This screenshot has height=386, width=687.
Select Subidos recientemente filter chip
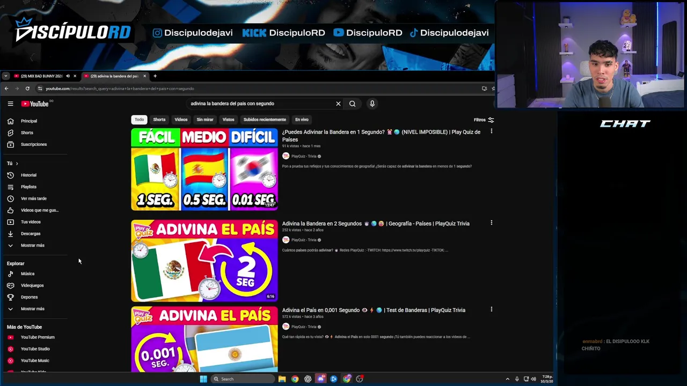point(265,120)
